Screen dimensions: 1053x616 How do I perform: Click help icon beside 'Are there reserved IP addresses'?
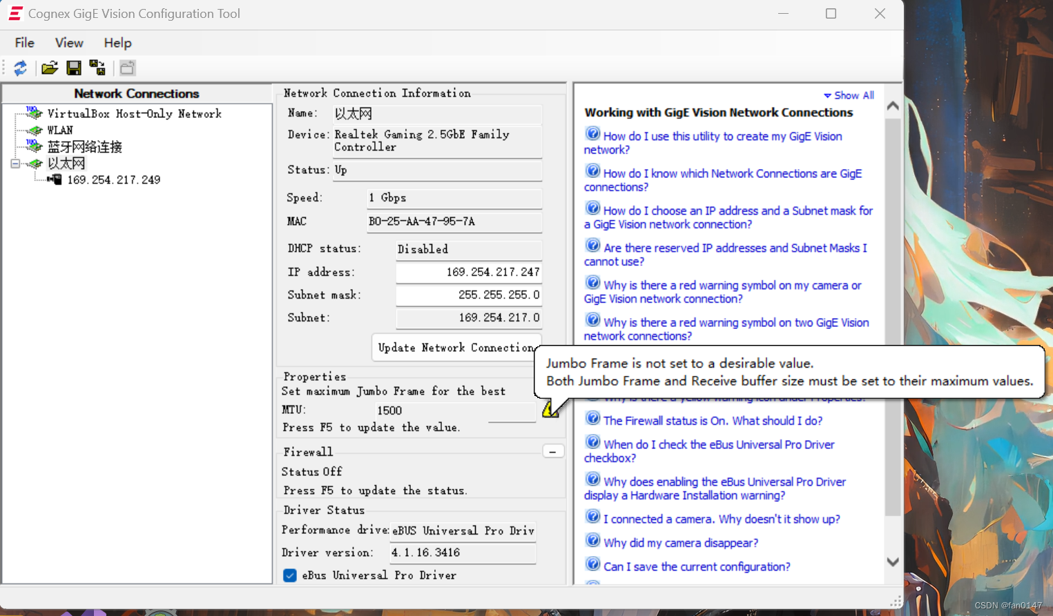(592, 246)
